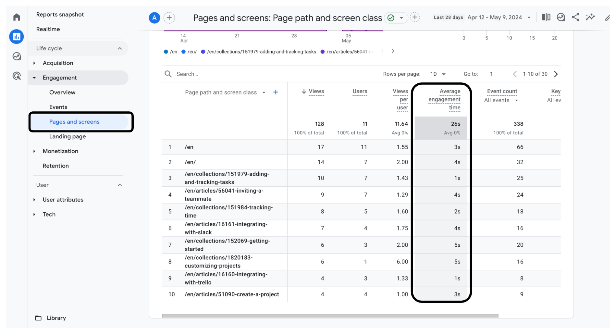Collapse the Life cycle section

pos(120,48)
